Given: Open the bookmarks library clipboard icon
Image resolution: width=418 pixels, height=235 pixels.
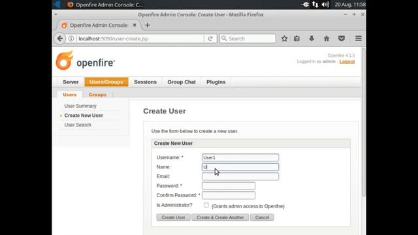Looking at the screenshot, I should click(x=297, y=39).
